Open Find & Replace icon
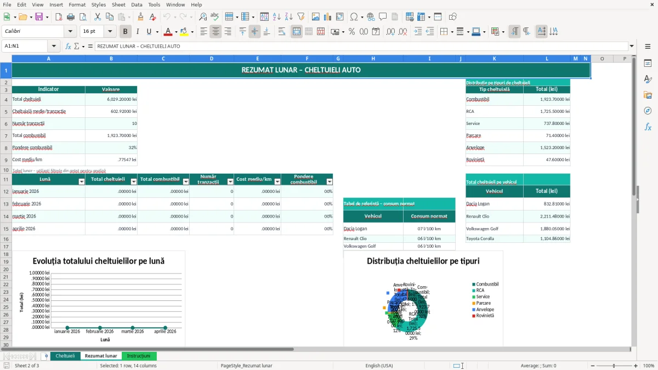The height and width of the screenshot is (370, 658). [x=203, y=17]
